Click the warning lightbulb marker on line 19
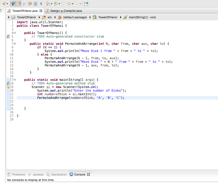 pos(8,87)
